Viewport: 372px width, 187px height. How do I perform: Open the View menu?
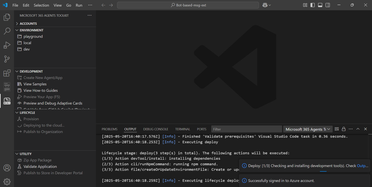[x=57, y=5]
